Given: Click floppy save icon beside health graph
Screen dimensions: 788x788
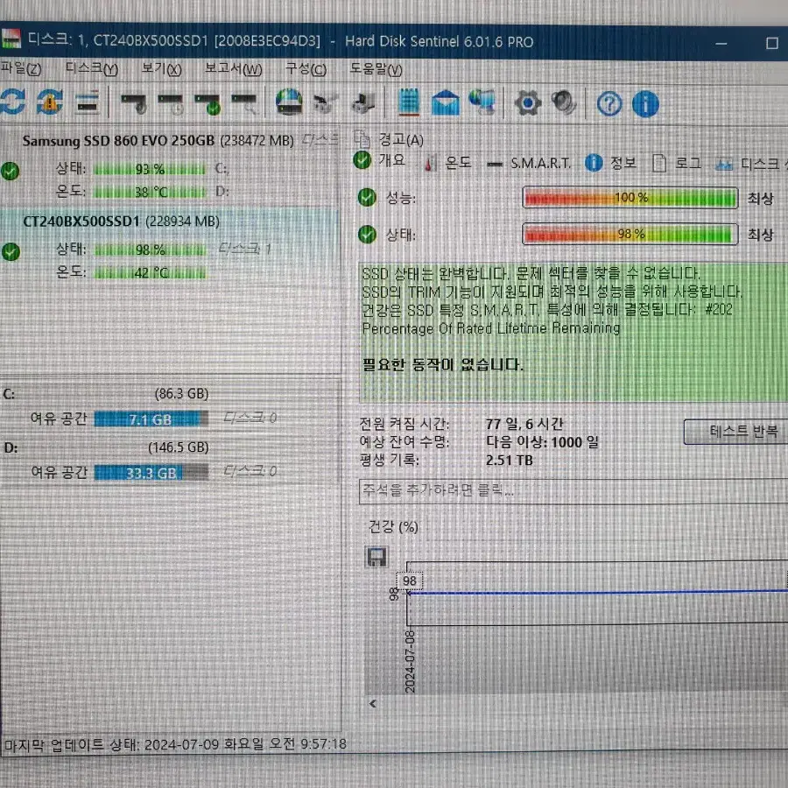Looking at the screenshot, I should click(x=376, y=558).
